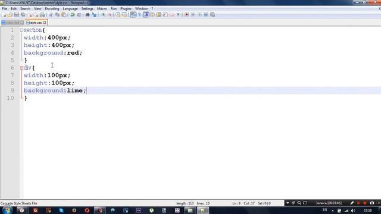The width and height of the screenshot is (381, 214).
Task: Save style.css with the Save toolbar icon
Action: click(17, 15)
